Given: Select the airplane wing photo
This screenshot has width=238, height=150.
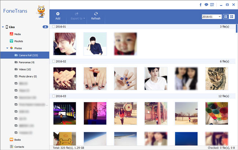Looking at the screenshot, I should pos(125,139).
